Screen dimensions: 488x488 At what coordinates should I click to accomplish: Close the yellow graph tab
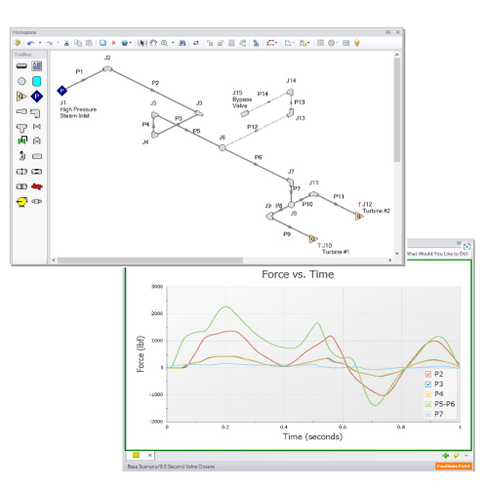tap(149, 455)
